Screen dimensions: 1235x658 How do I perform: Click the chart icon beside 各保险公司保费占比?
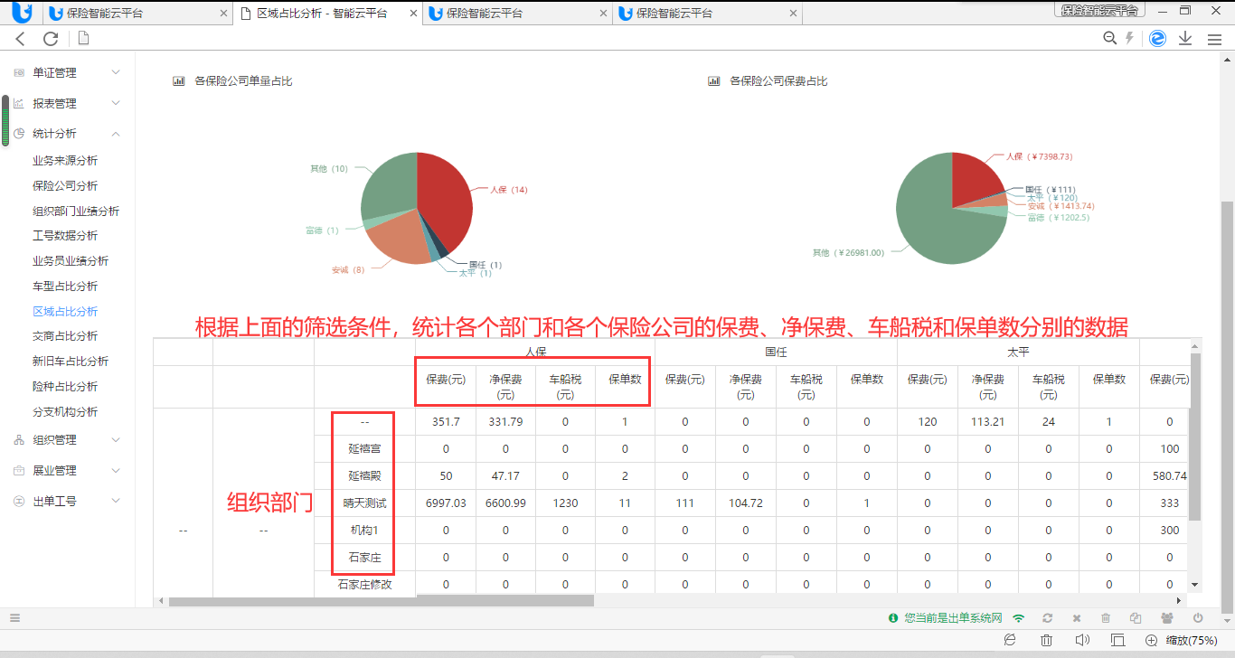pyautogui.click(x=714, y=80)
